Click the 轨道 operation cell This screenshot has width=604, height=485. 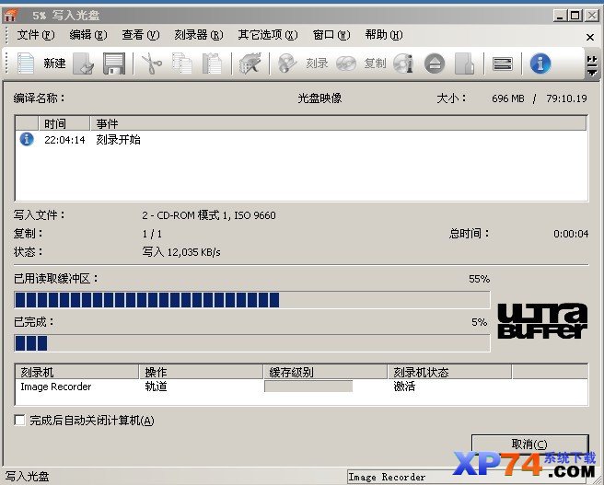point(156,387)
